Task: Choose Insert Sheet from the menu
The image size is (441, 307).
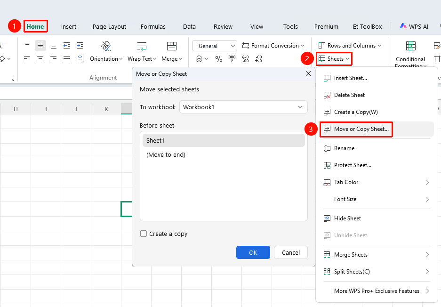Action: 377,78
